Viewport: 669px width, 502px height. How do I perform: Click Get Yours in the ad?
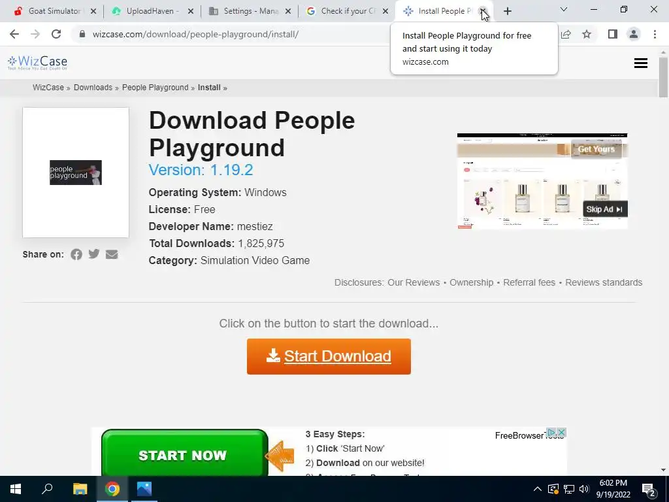coord(596,149)
